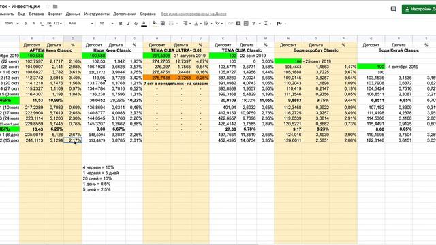The width and height of the screenshot is (436, 245).
Task: Toggle strikethrough formatting
Action: pyautogui.click(x=136, y=24)
